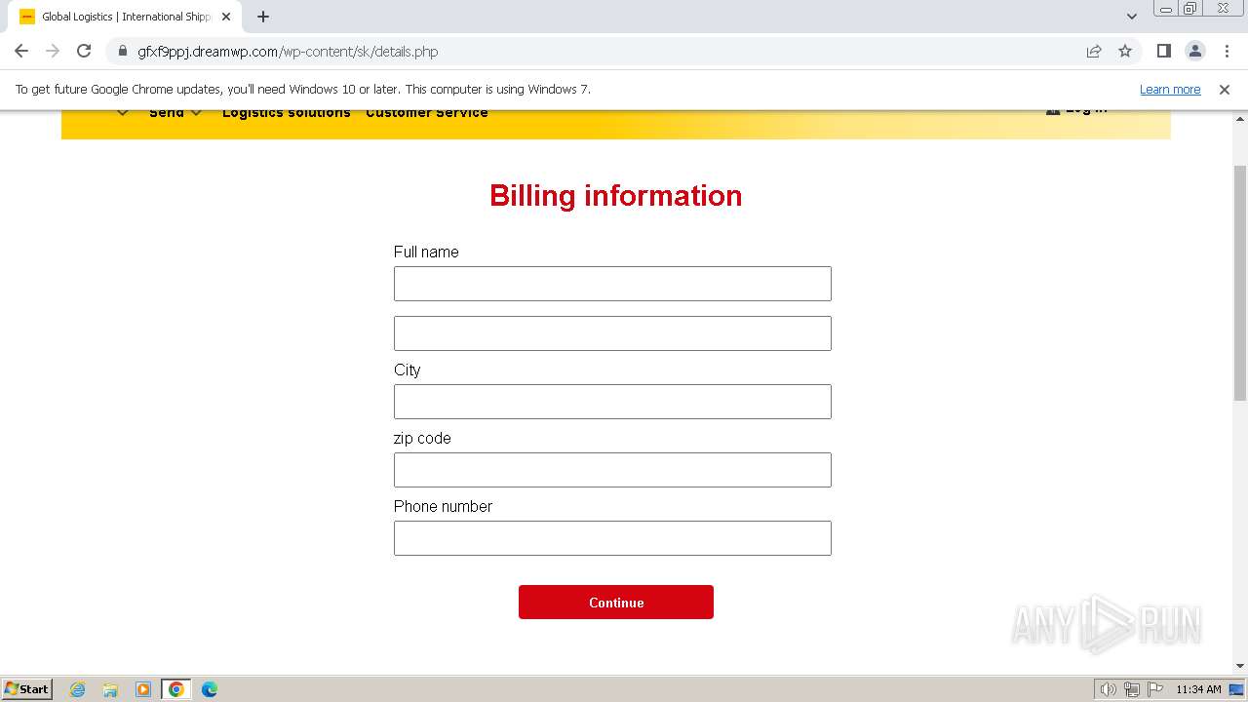Go back to previous page
1248x702 pixels.
tap(21, 51)
